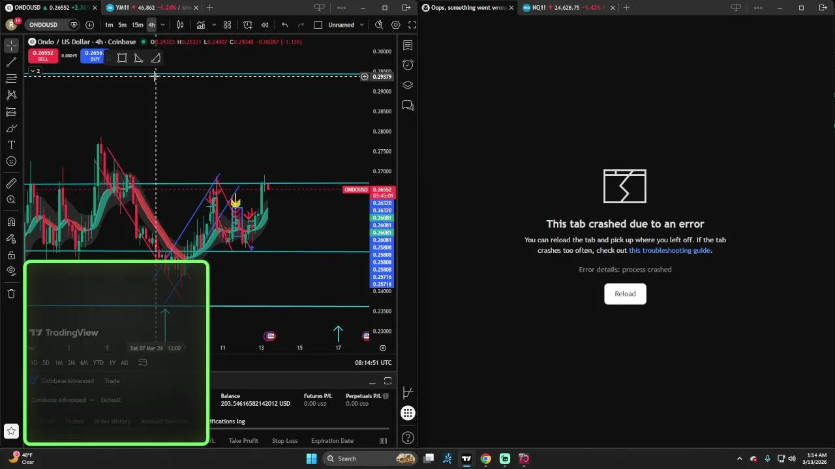Toggle magnet mode
Screen dimensions: 835x469
click(11, 222)
